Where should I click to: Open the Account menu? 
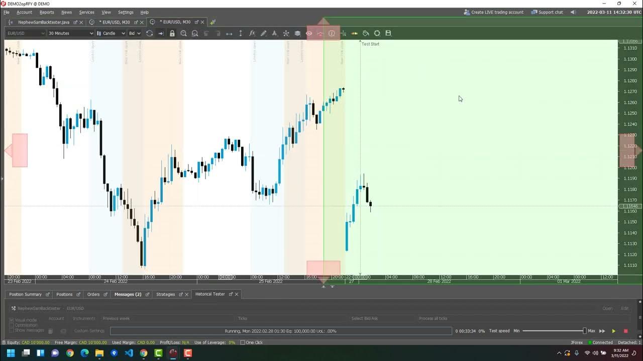(x=24, y=12)
